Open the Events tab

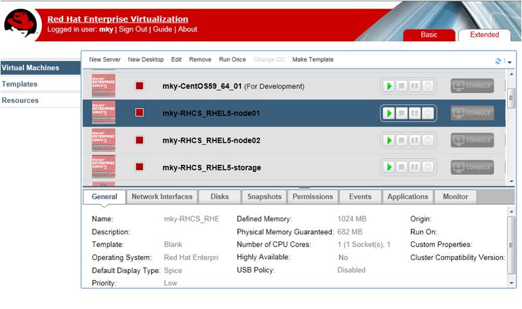[360, 196]
